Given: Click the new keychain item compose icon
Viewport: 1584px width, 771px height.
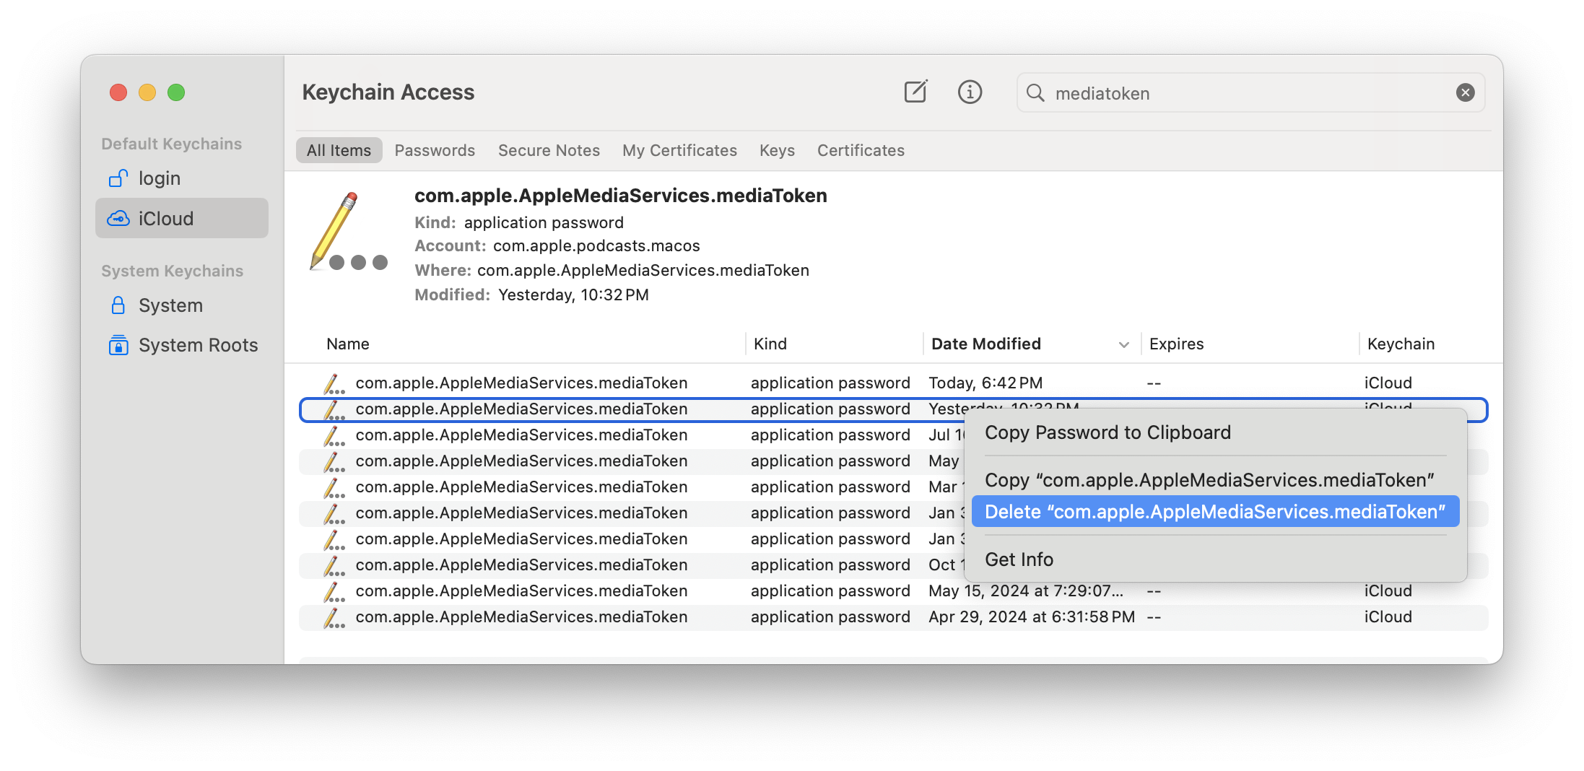Looking at the screenshot, I should coord(915,92).
